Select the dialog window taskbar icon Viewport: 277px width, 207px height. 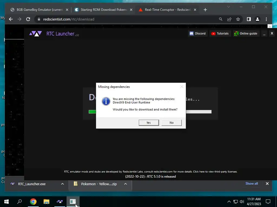(x=73, y=202)
